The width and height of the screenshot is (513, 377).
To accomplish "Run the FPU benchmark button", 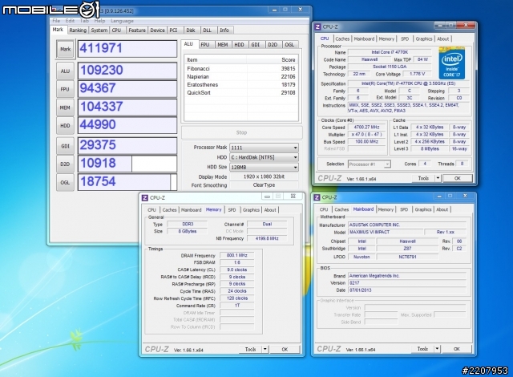I will [65, 89].
